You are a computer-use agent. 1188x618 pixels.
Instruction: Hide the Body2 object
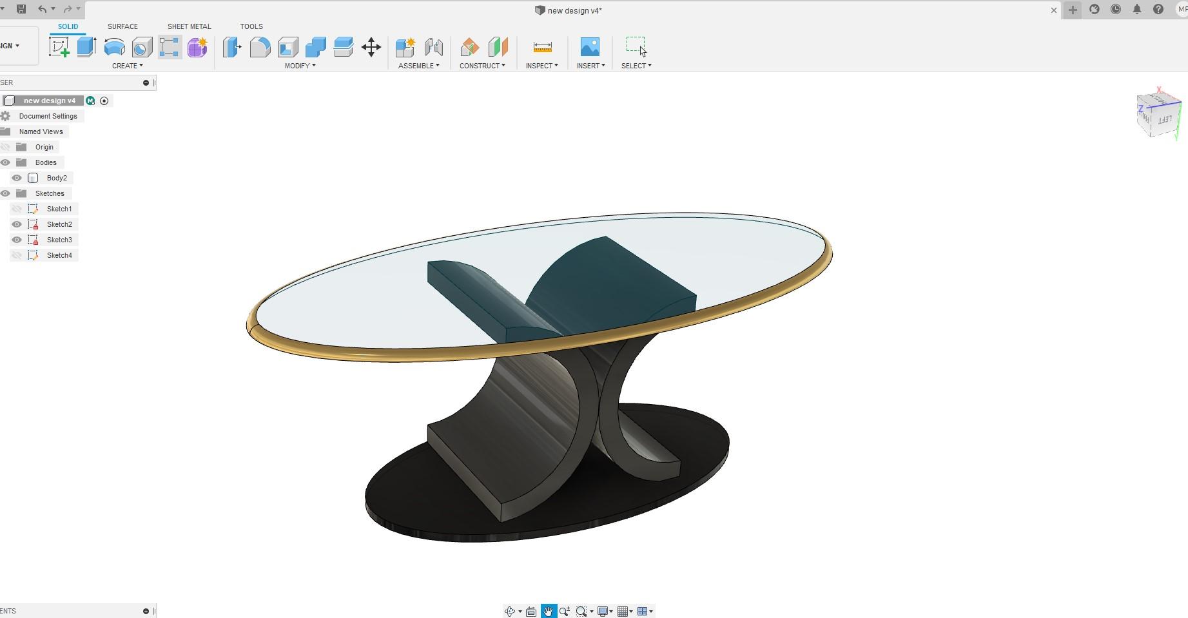click(16, 177)
